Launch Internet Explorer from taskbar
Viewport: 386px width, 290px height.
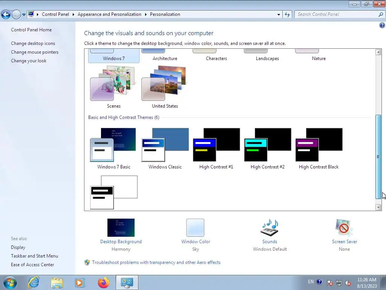(x=34, y=282)
